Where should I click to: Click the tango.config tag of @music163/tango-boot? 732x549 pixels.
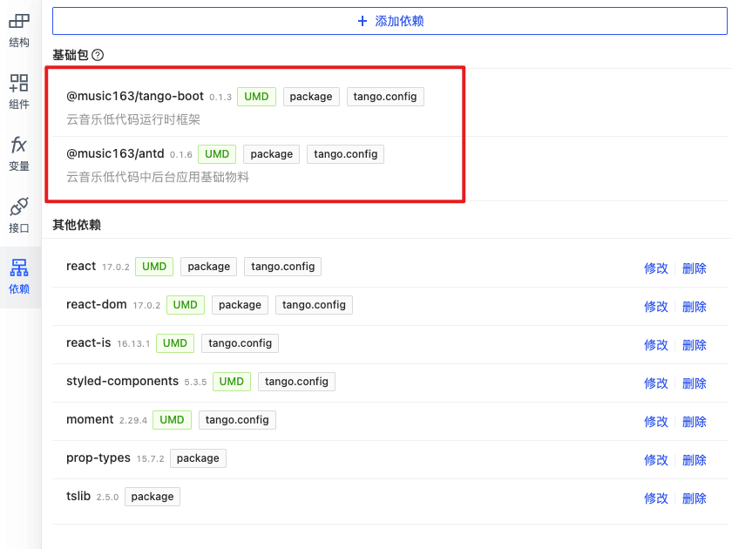pos(385,97)
